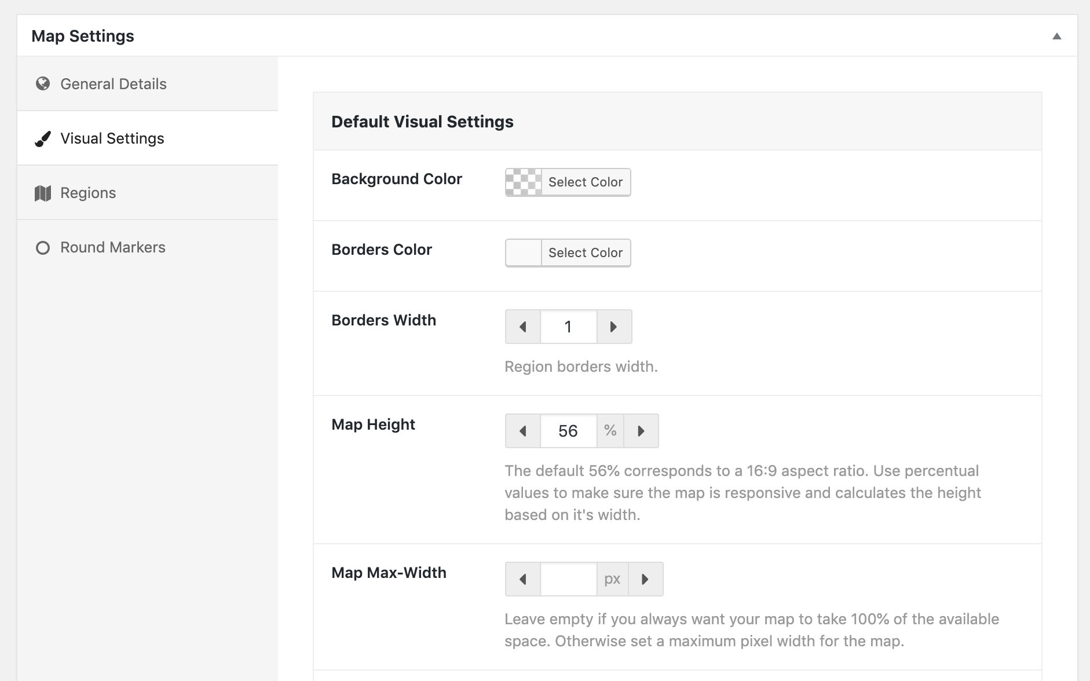Decrease Map Height using left arrow
This screenshot has width=1090, height=681.
pyautogui.click(x=523, y=431)
